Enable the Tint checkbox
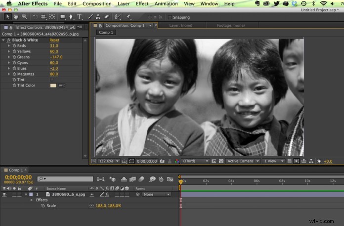344x226 pixels. pos(51,80)
